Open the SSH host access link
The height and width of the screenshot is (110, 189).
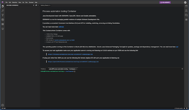point(64,40)
